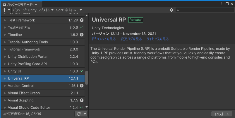Click the 前回更新 Dec 16, 06:36 status

tap(22, 114)
